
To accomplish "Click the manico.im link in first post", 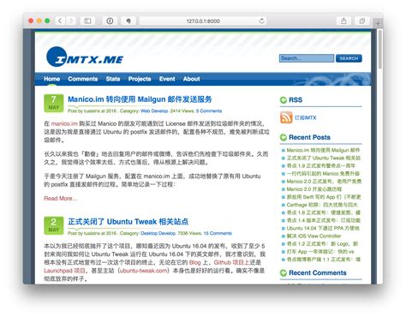I will click(x=64, y=123).
